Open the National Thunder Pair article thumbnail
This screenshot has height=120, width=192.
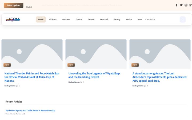[x=32, y=54]
